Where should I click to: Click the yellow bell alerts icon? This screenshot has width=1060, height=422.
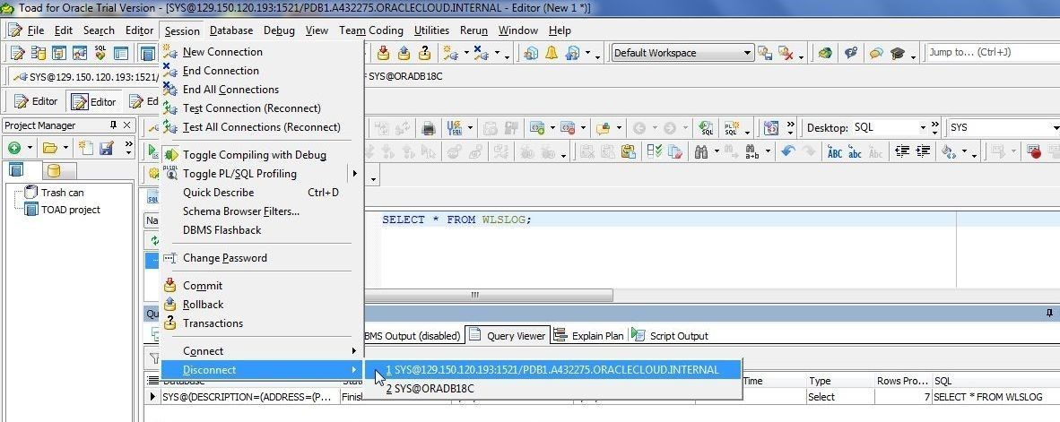point(552,53)
